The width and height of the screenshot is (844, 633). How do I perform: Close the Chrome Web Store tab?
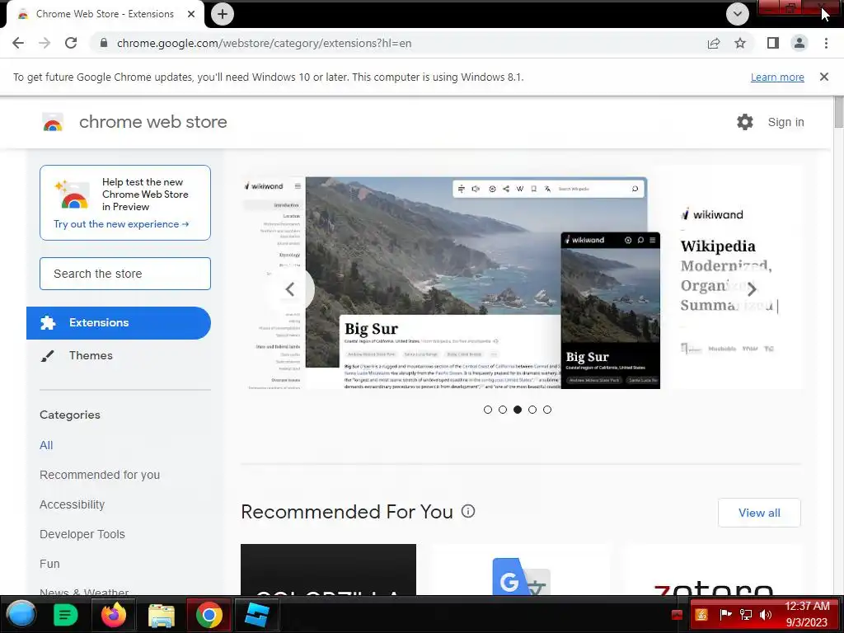coord(191,14)
